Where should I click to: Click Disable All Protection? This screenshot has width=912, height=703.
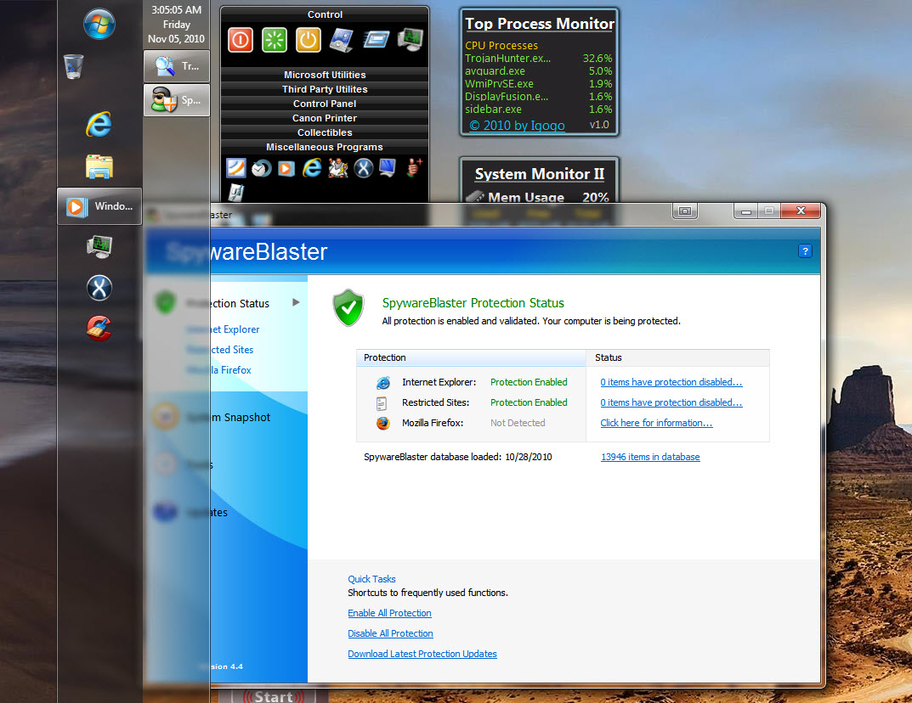pyautogui.click(x=390, y=633)
